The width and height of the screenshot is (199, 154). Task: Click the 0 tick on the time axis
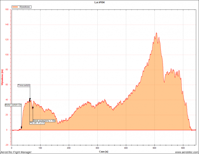[12, 148]
